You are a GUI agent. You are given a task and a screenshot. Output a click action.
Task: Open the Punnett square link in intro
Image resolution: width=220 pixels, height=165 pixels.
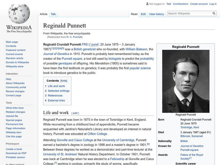point(72,59)
